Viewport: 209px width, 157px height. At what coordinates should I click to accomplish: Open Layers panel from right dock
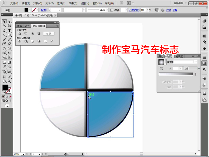pos(204,93)
